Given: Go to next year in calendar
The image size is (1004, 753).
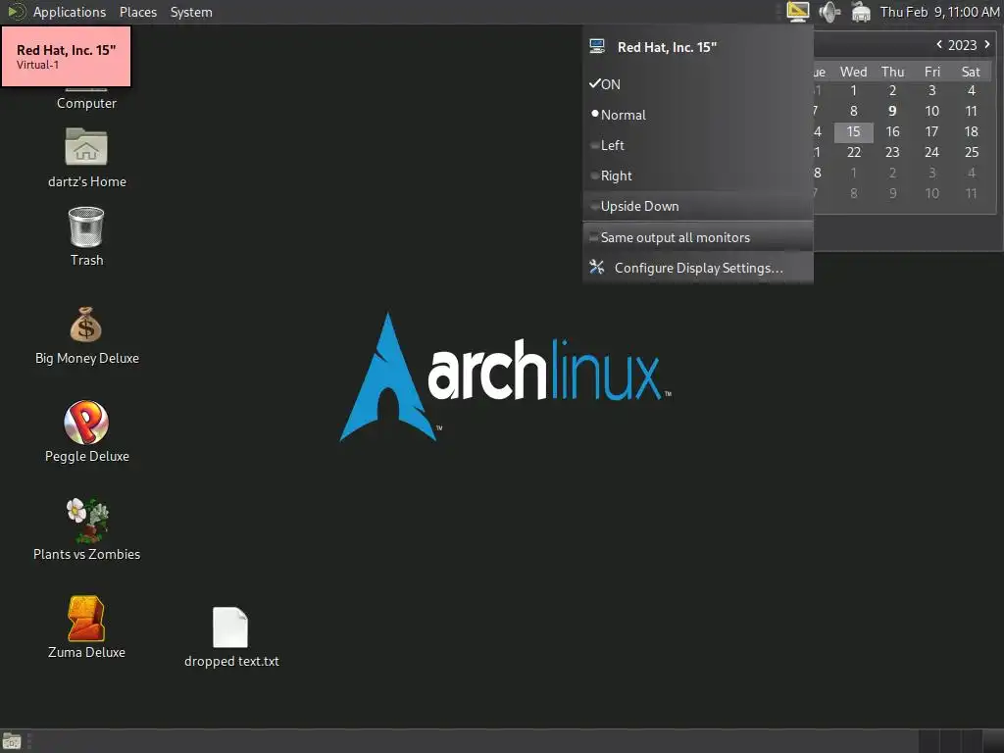Looking at the screenshot, I should pos(986,44).
